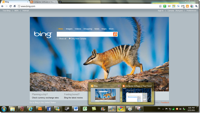
Task: Click into the Bing search box
Action: pyautogui.click(x=85, y=34)
